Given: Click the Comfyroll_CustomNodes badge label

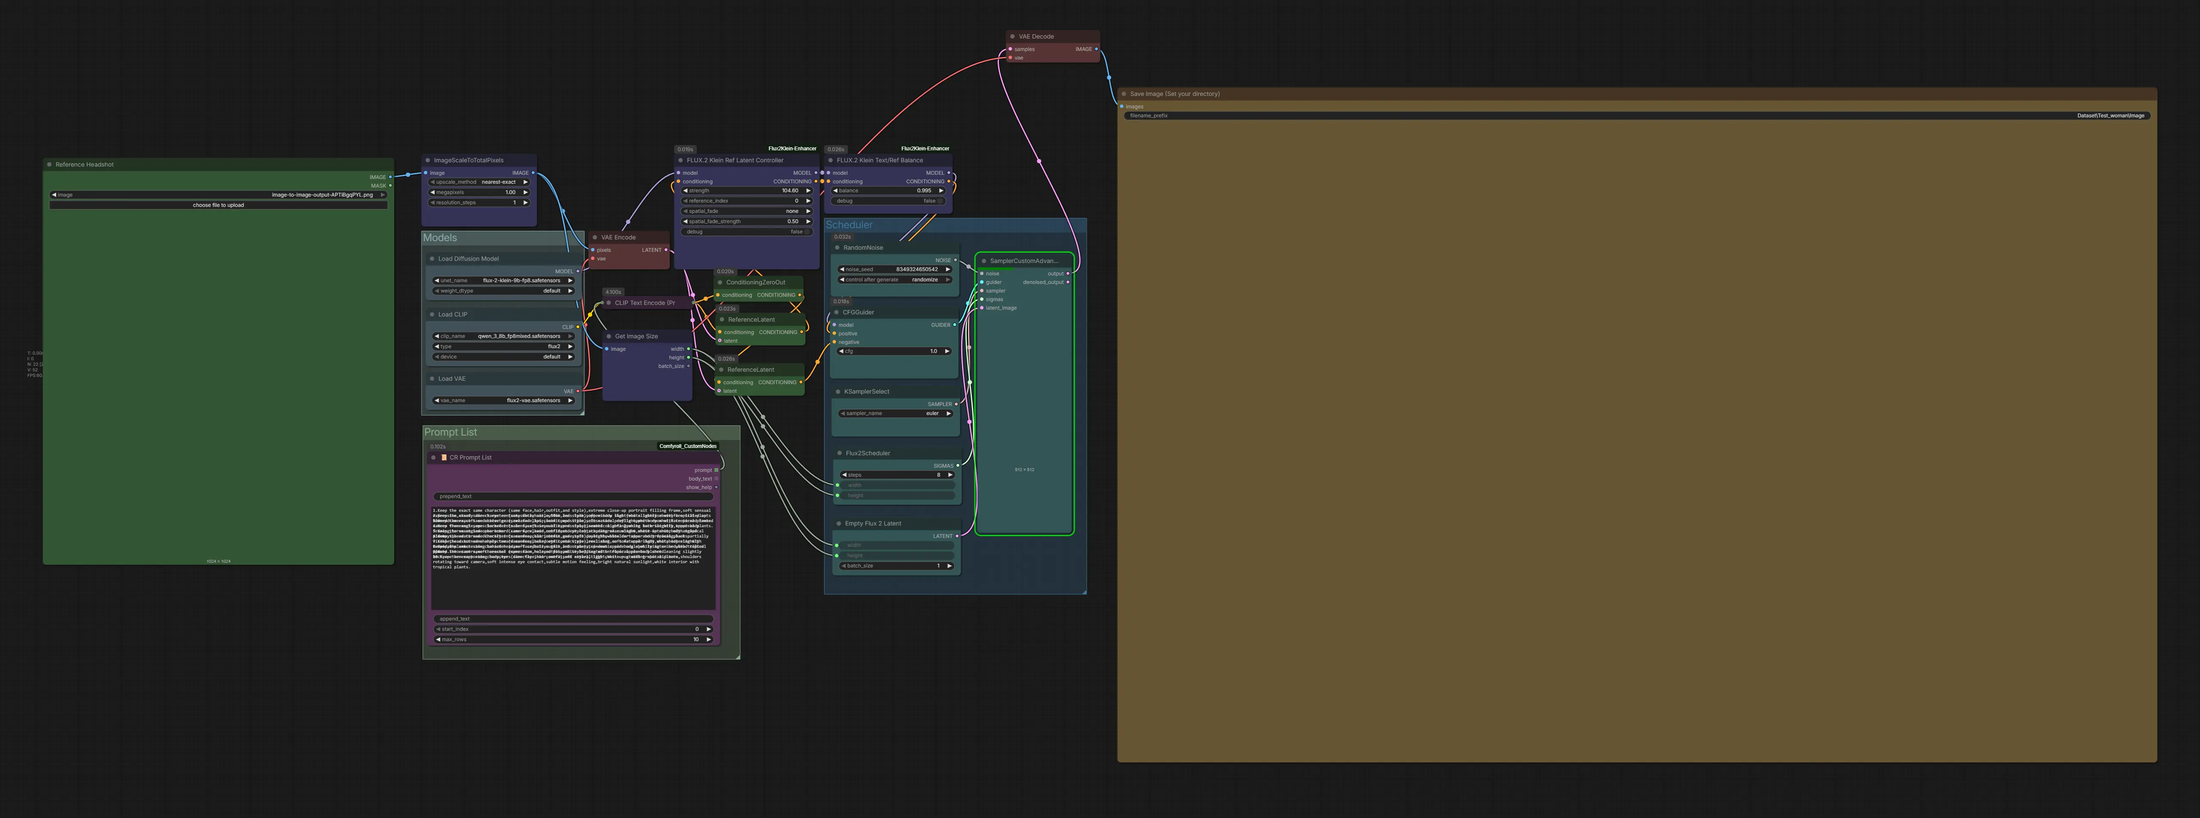Looking at the screenshot, I should (x=687, y=446).
